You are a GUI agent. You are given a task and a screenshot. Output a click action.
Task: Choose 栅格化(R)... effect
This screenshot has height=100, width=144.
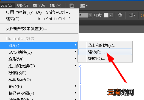[x=39, y=73]
